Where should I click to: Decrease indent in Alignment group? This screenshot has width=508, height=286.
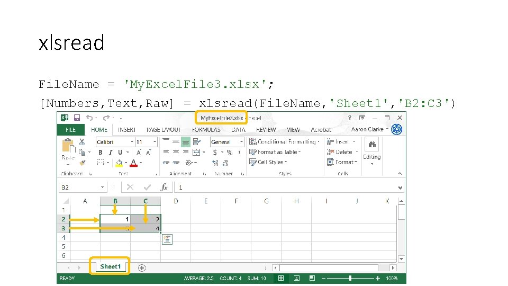pyautogui.click(x=166, y=163)
